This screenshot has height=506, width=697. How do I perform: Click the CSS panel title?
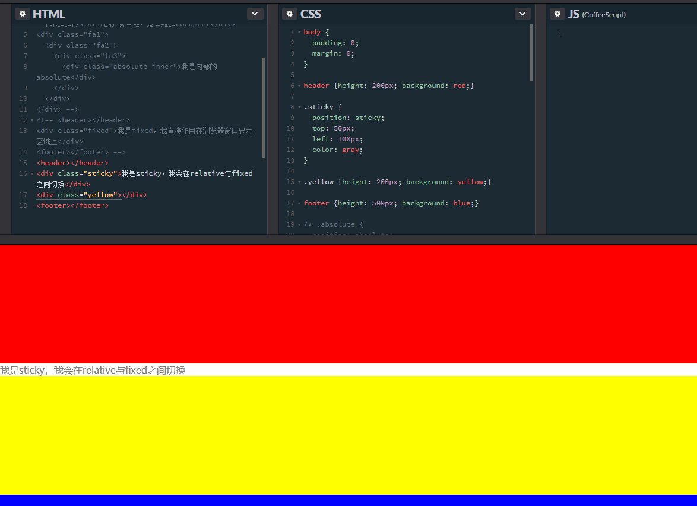pos(311,14)
